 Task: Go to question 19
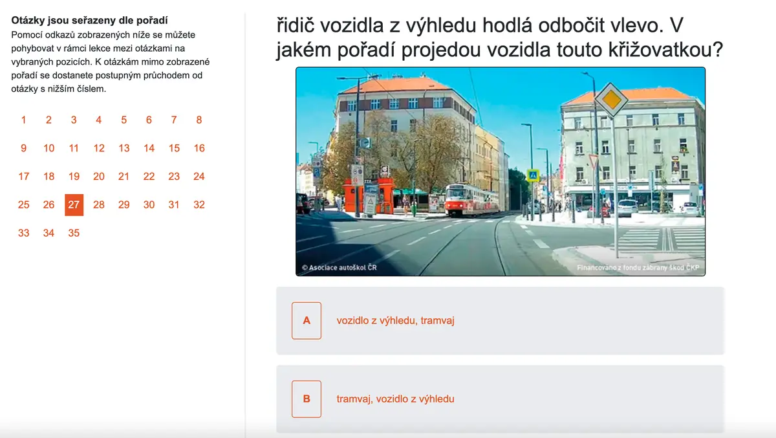(x=74, y=177)
